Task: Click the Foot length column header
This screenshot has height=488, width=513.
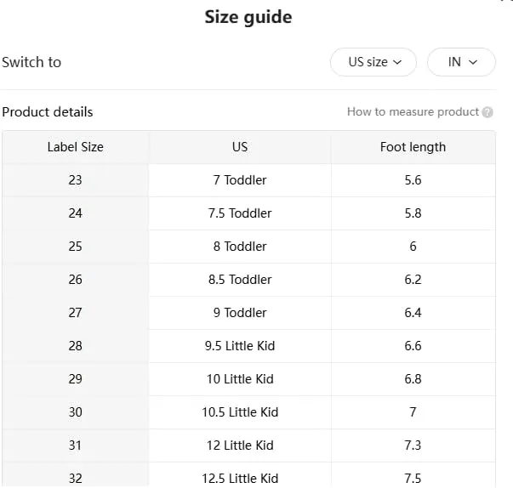Action: [x=413, y=147]
